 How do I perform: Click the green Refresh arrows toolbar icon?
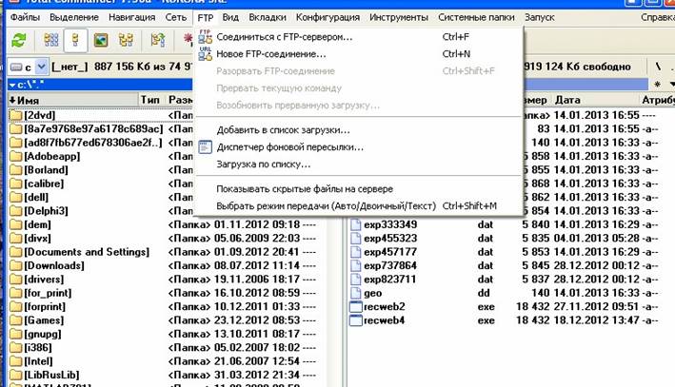click(x=18, y=40)
